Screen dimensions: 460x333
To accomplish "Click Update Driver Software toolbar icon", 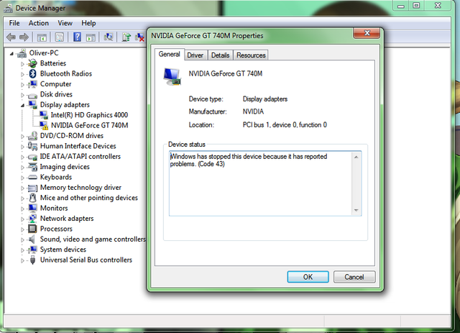I will point(126,37).
